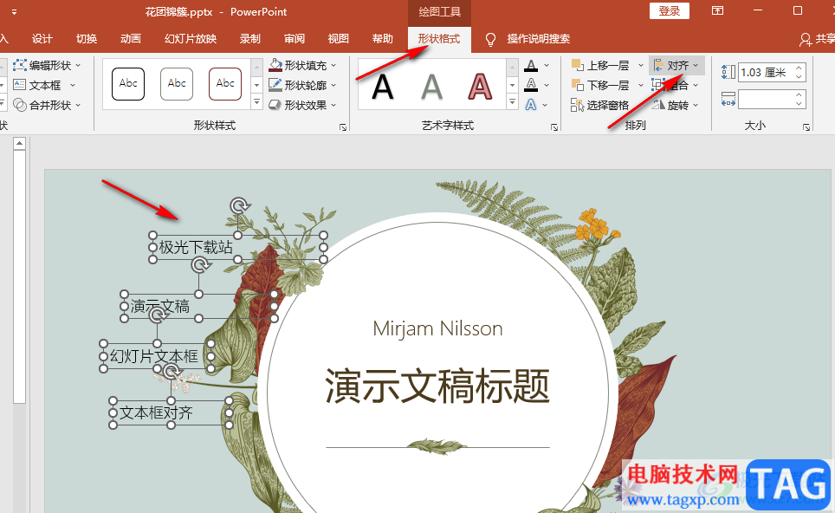The width and height of the screenshot is (835, 513).
Task: Click 上移一层 (Bring Forward)
Action: point(600,66)
